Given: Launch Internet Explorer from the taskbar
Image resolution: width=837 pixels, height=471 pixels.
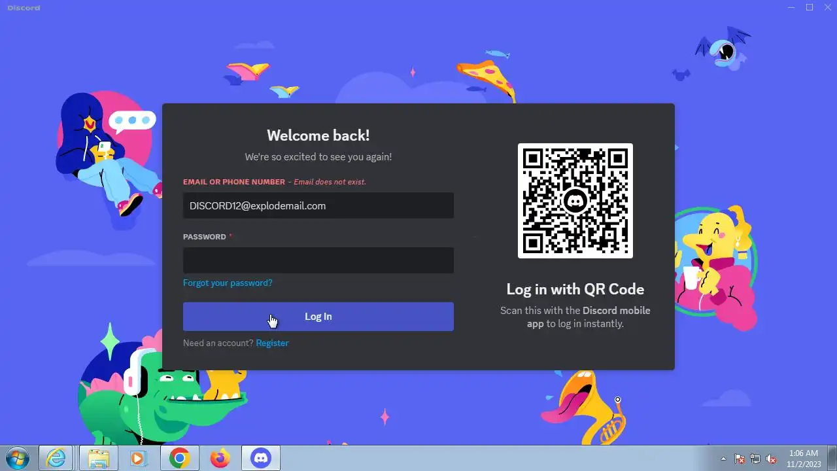Looking at the screenshot, I should (56, 458).
